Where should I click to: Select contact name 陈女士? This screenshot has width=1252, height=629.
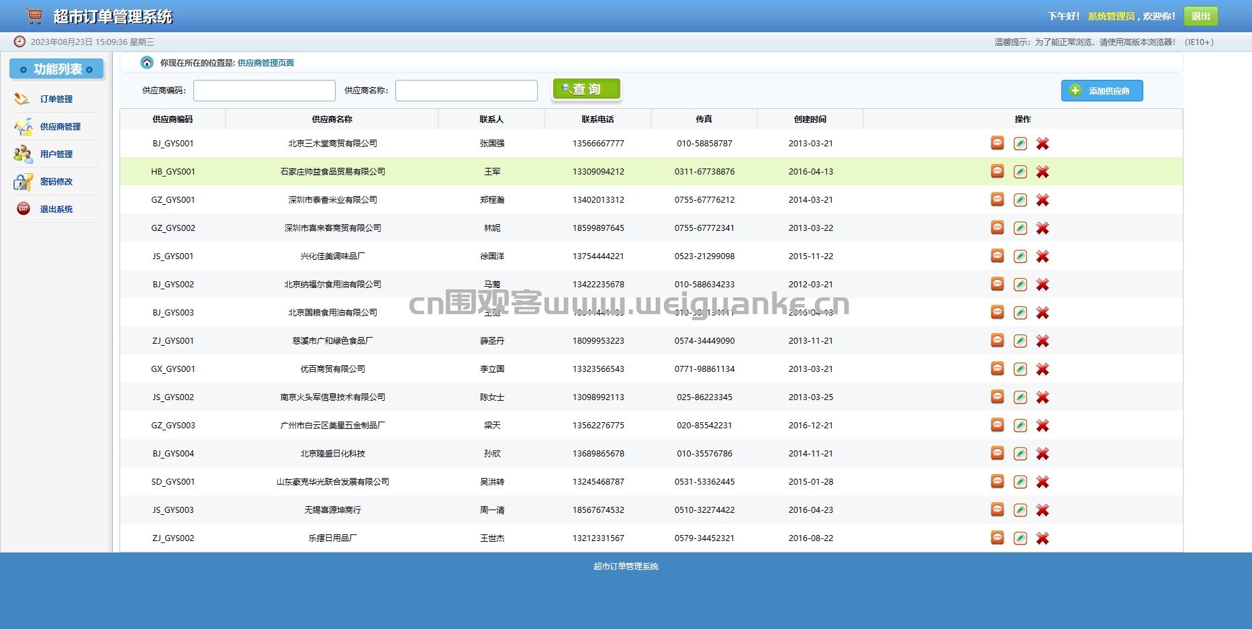point(492,397)
